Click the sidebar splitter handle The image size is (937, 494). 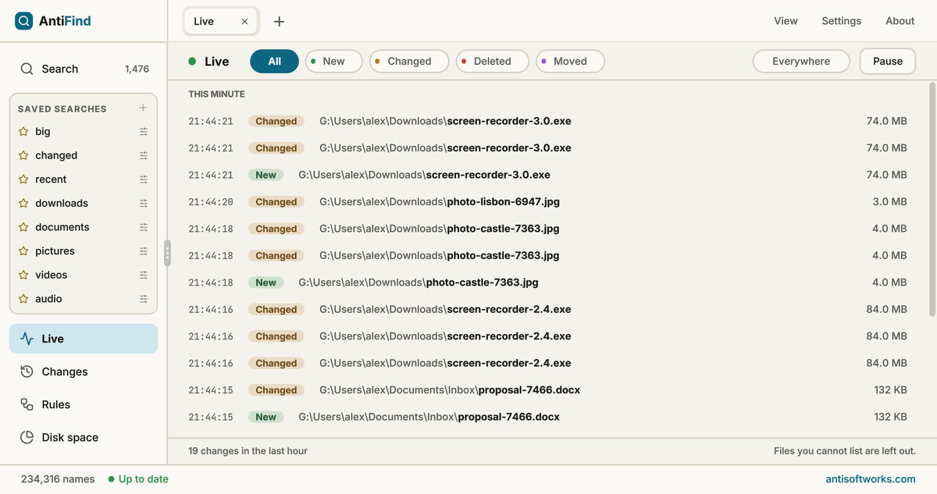pos(167,254)
